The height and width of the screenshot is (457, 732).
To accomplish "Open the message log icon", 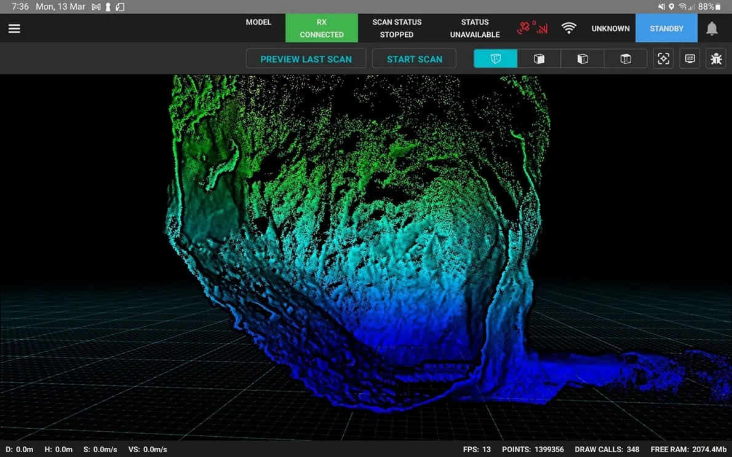I will click(x=690, y=59).
